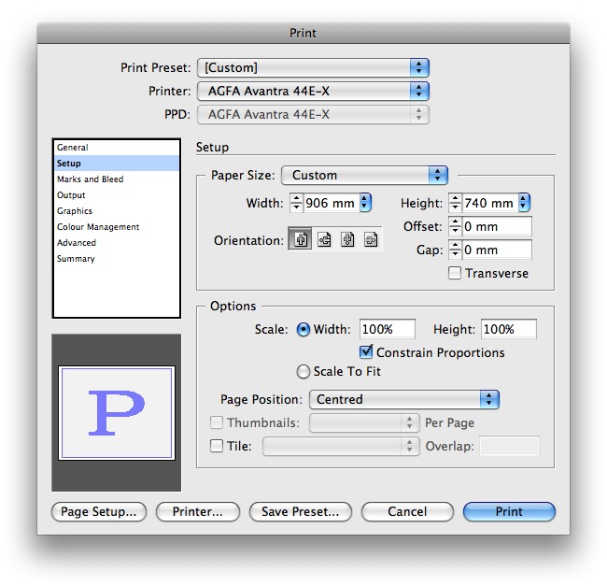Open the Summary panel
The height and width of the screenshot is (586, 607).
pos(117,259)
